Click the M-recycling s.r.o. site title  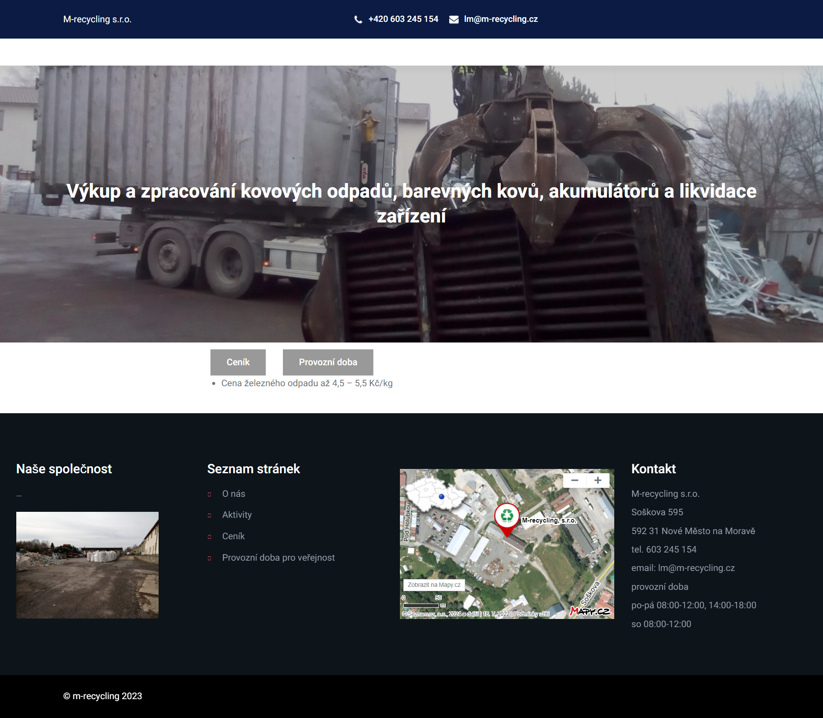[x=97, y=19]
